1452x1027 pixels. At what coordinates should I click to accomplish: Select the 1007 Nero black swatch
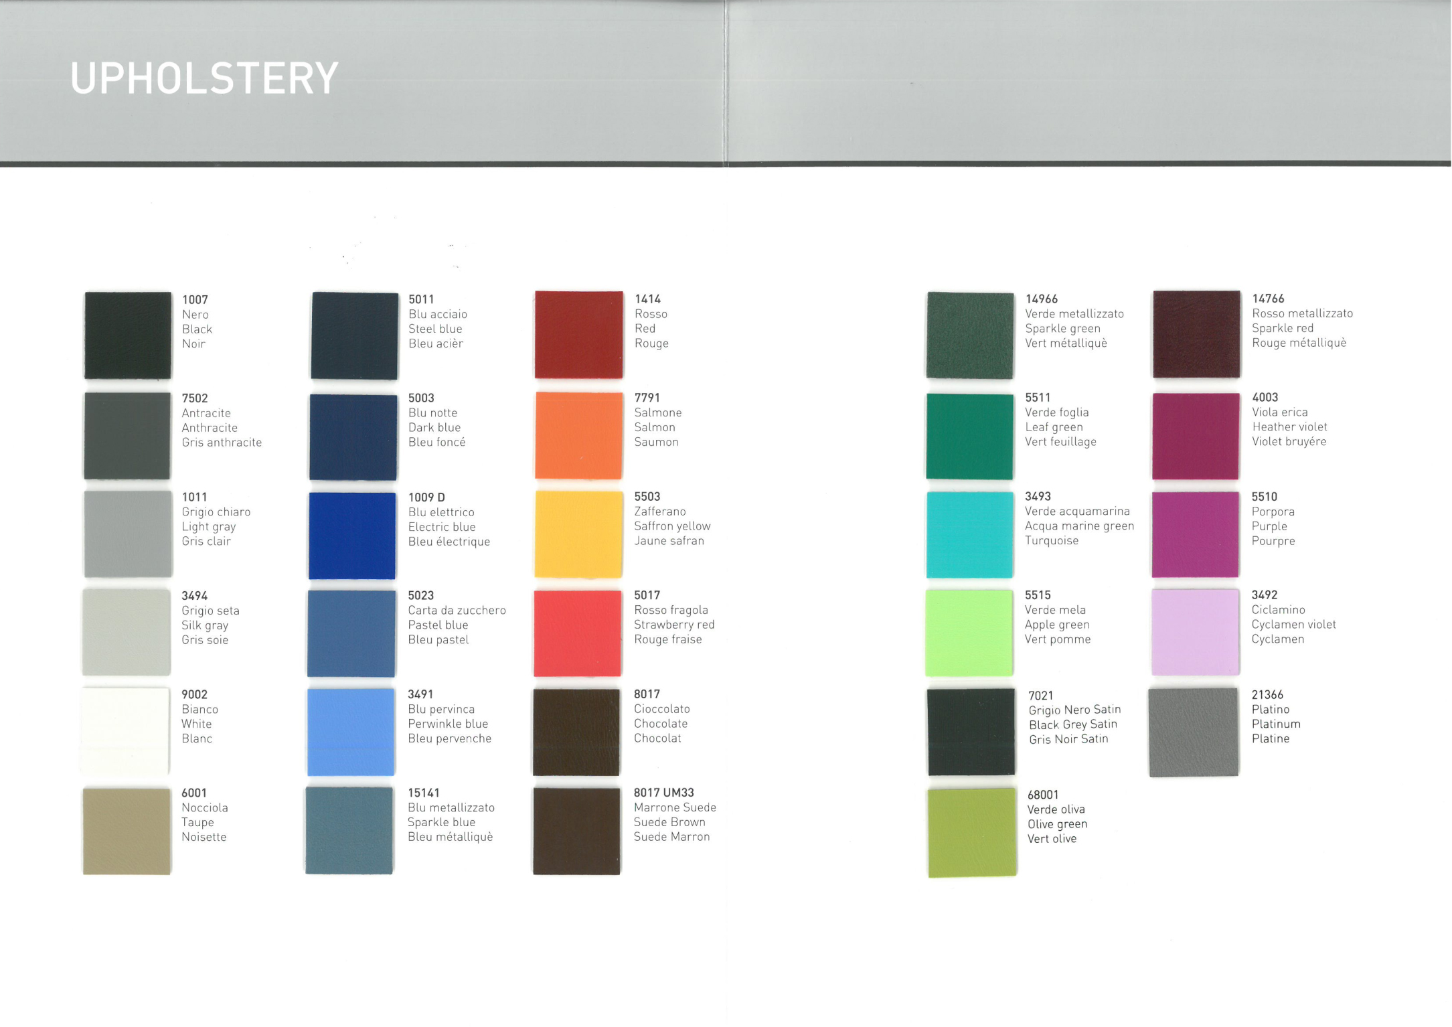[128, 335]
